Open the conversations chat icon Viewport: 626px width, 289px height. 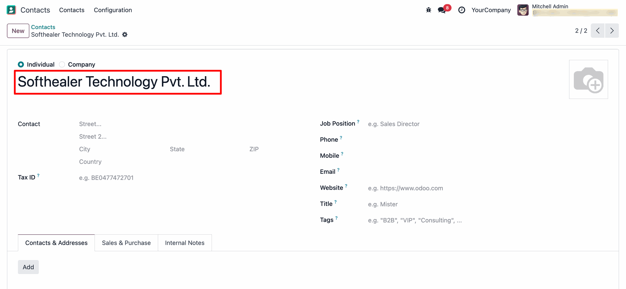point(442,10)
